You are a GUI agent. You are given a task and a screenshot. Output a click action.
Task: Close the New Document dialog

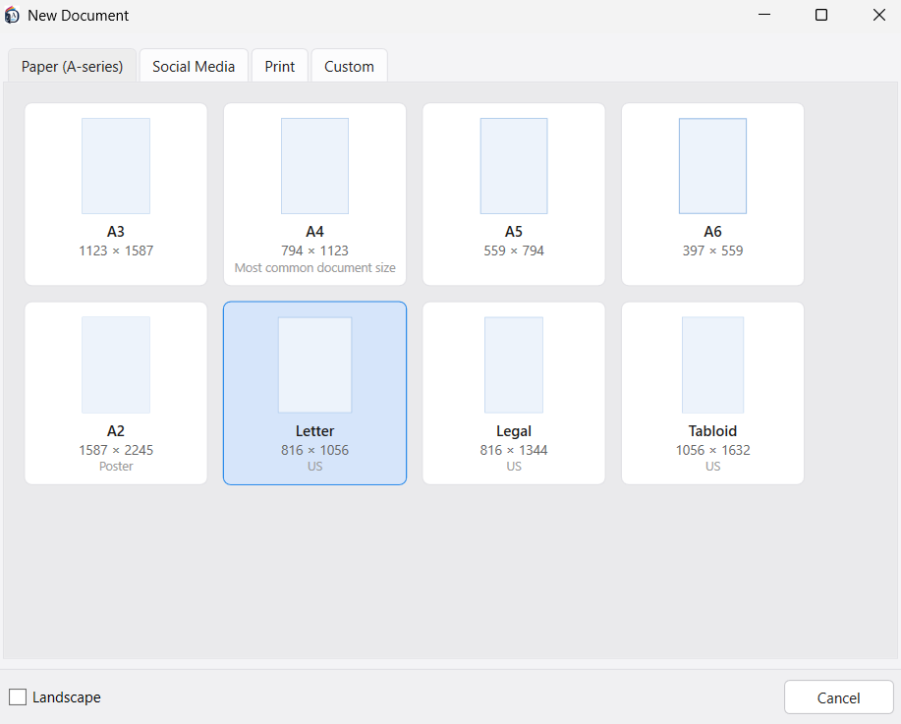(x=879, y=15)
